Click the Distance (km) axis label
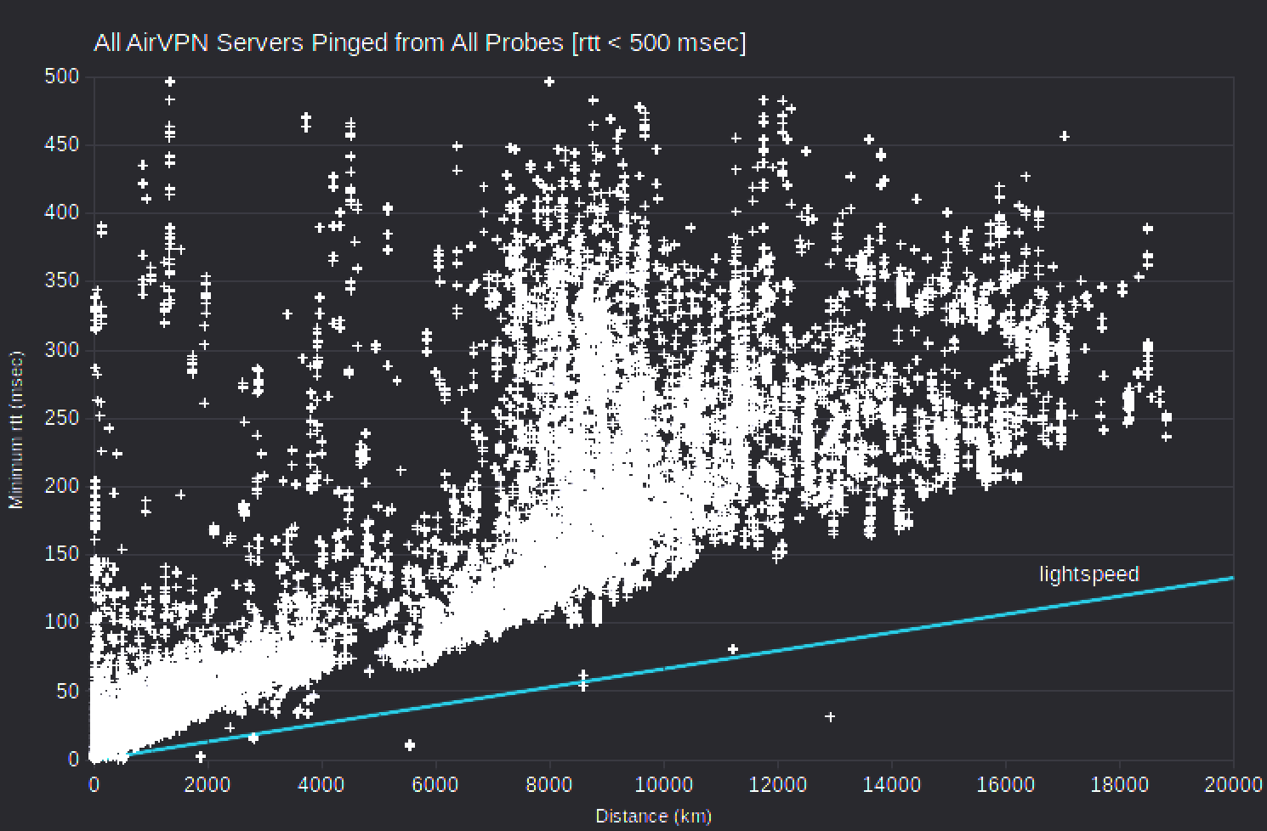The image size is (1267, 831). (x=653, y=817)
